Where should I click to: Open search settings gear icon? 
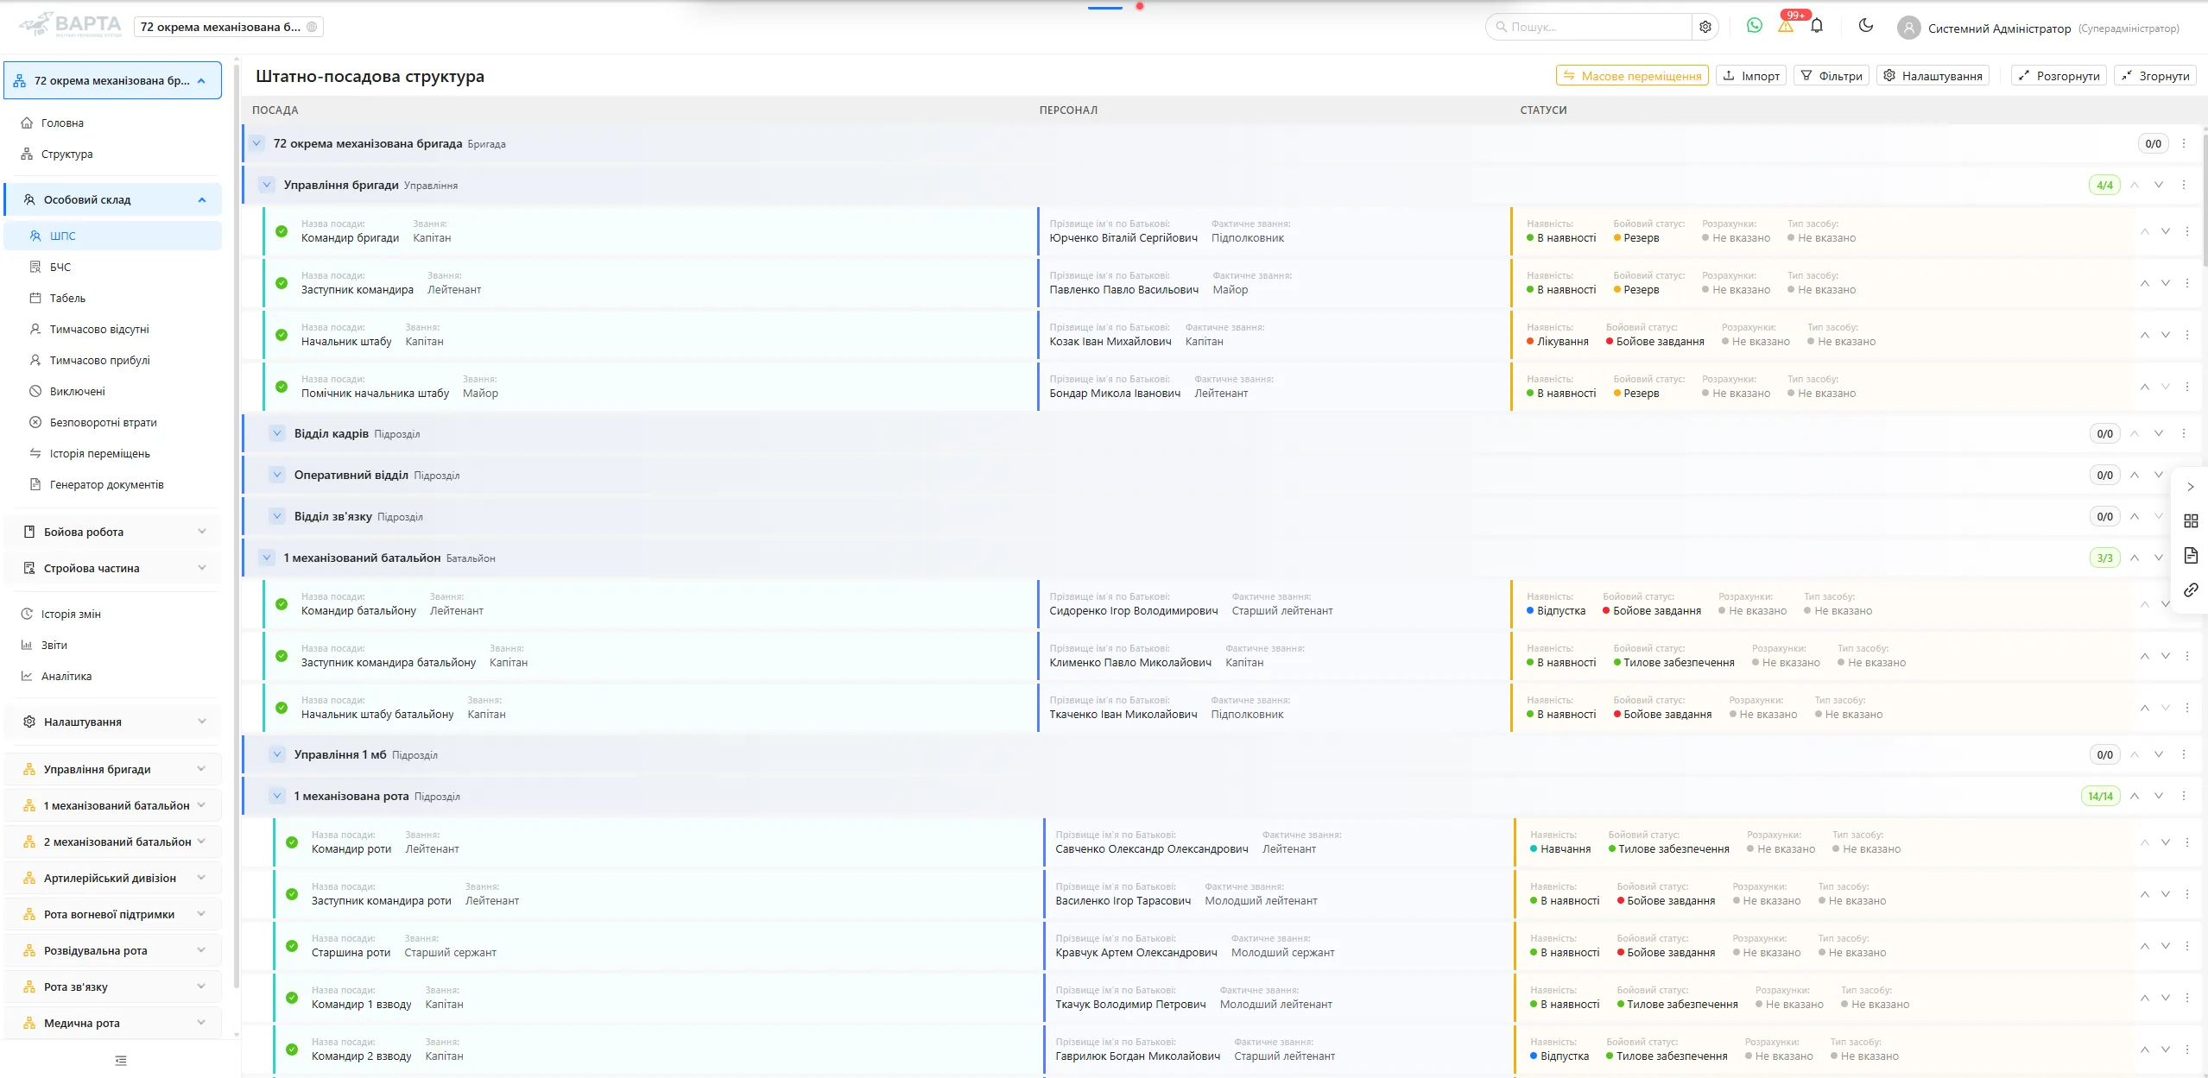tap(1705, 27)
